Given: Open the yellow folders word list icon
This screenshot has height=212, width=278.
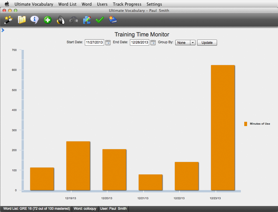Looking at the screenshot, I should click(x=22, y=20).
